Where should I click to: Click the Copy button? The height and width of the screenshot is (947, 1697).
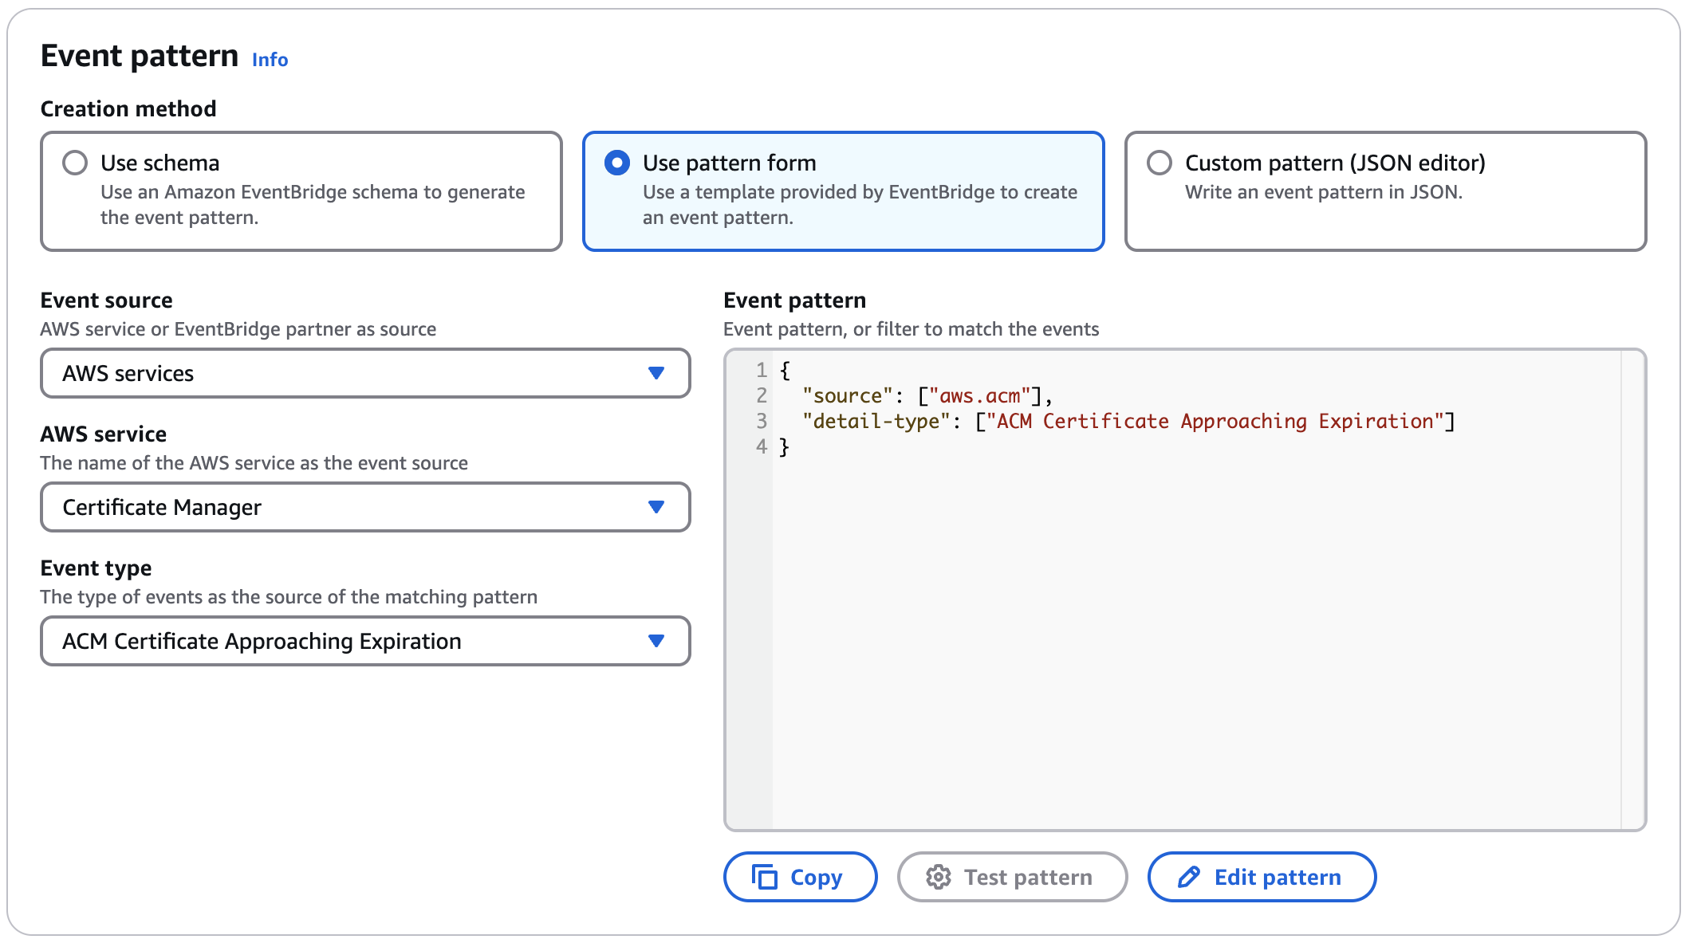800,877
